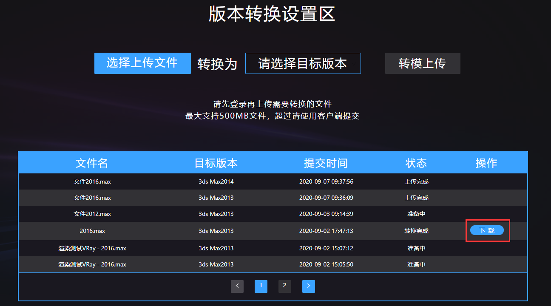Select page 1 in pagination
The height and width of the screenshot is (306, 551).
coord(261,286)
